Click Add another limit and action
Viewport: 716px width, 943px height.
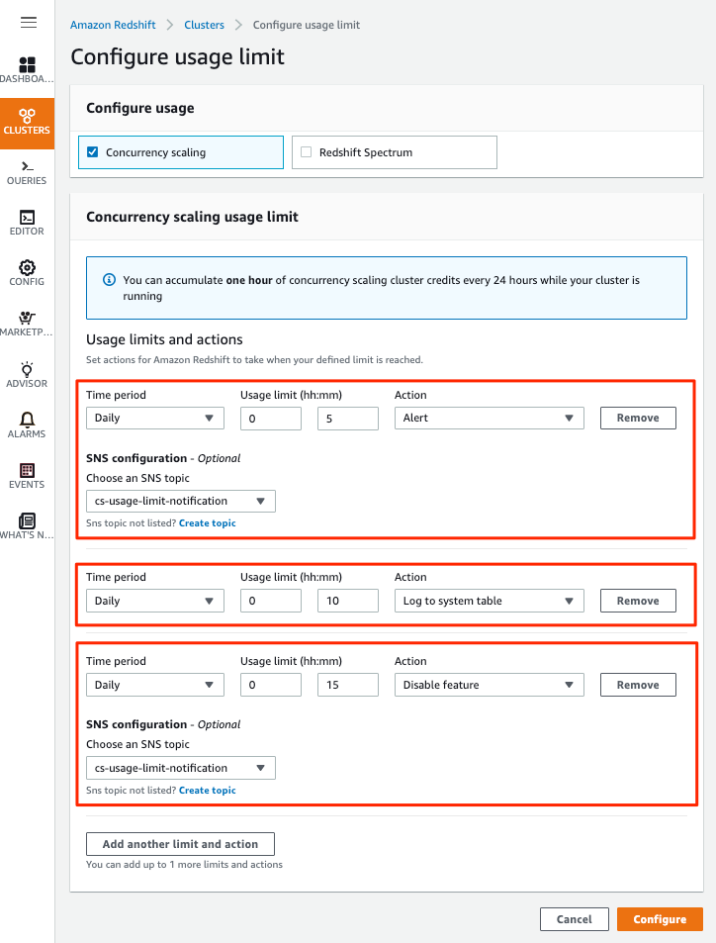click(180, 843)
